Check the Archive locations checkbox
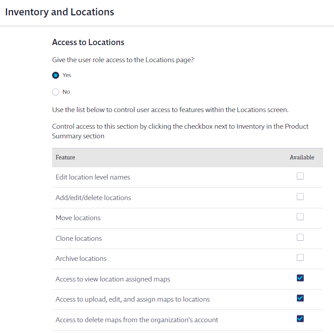Screen dimensions: 334x334 click(x=300, y=257)
